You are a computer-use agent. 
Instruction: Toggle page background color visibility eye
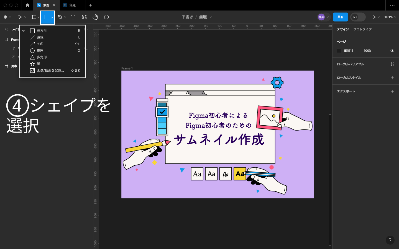(392, 51)
